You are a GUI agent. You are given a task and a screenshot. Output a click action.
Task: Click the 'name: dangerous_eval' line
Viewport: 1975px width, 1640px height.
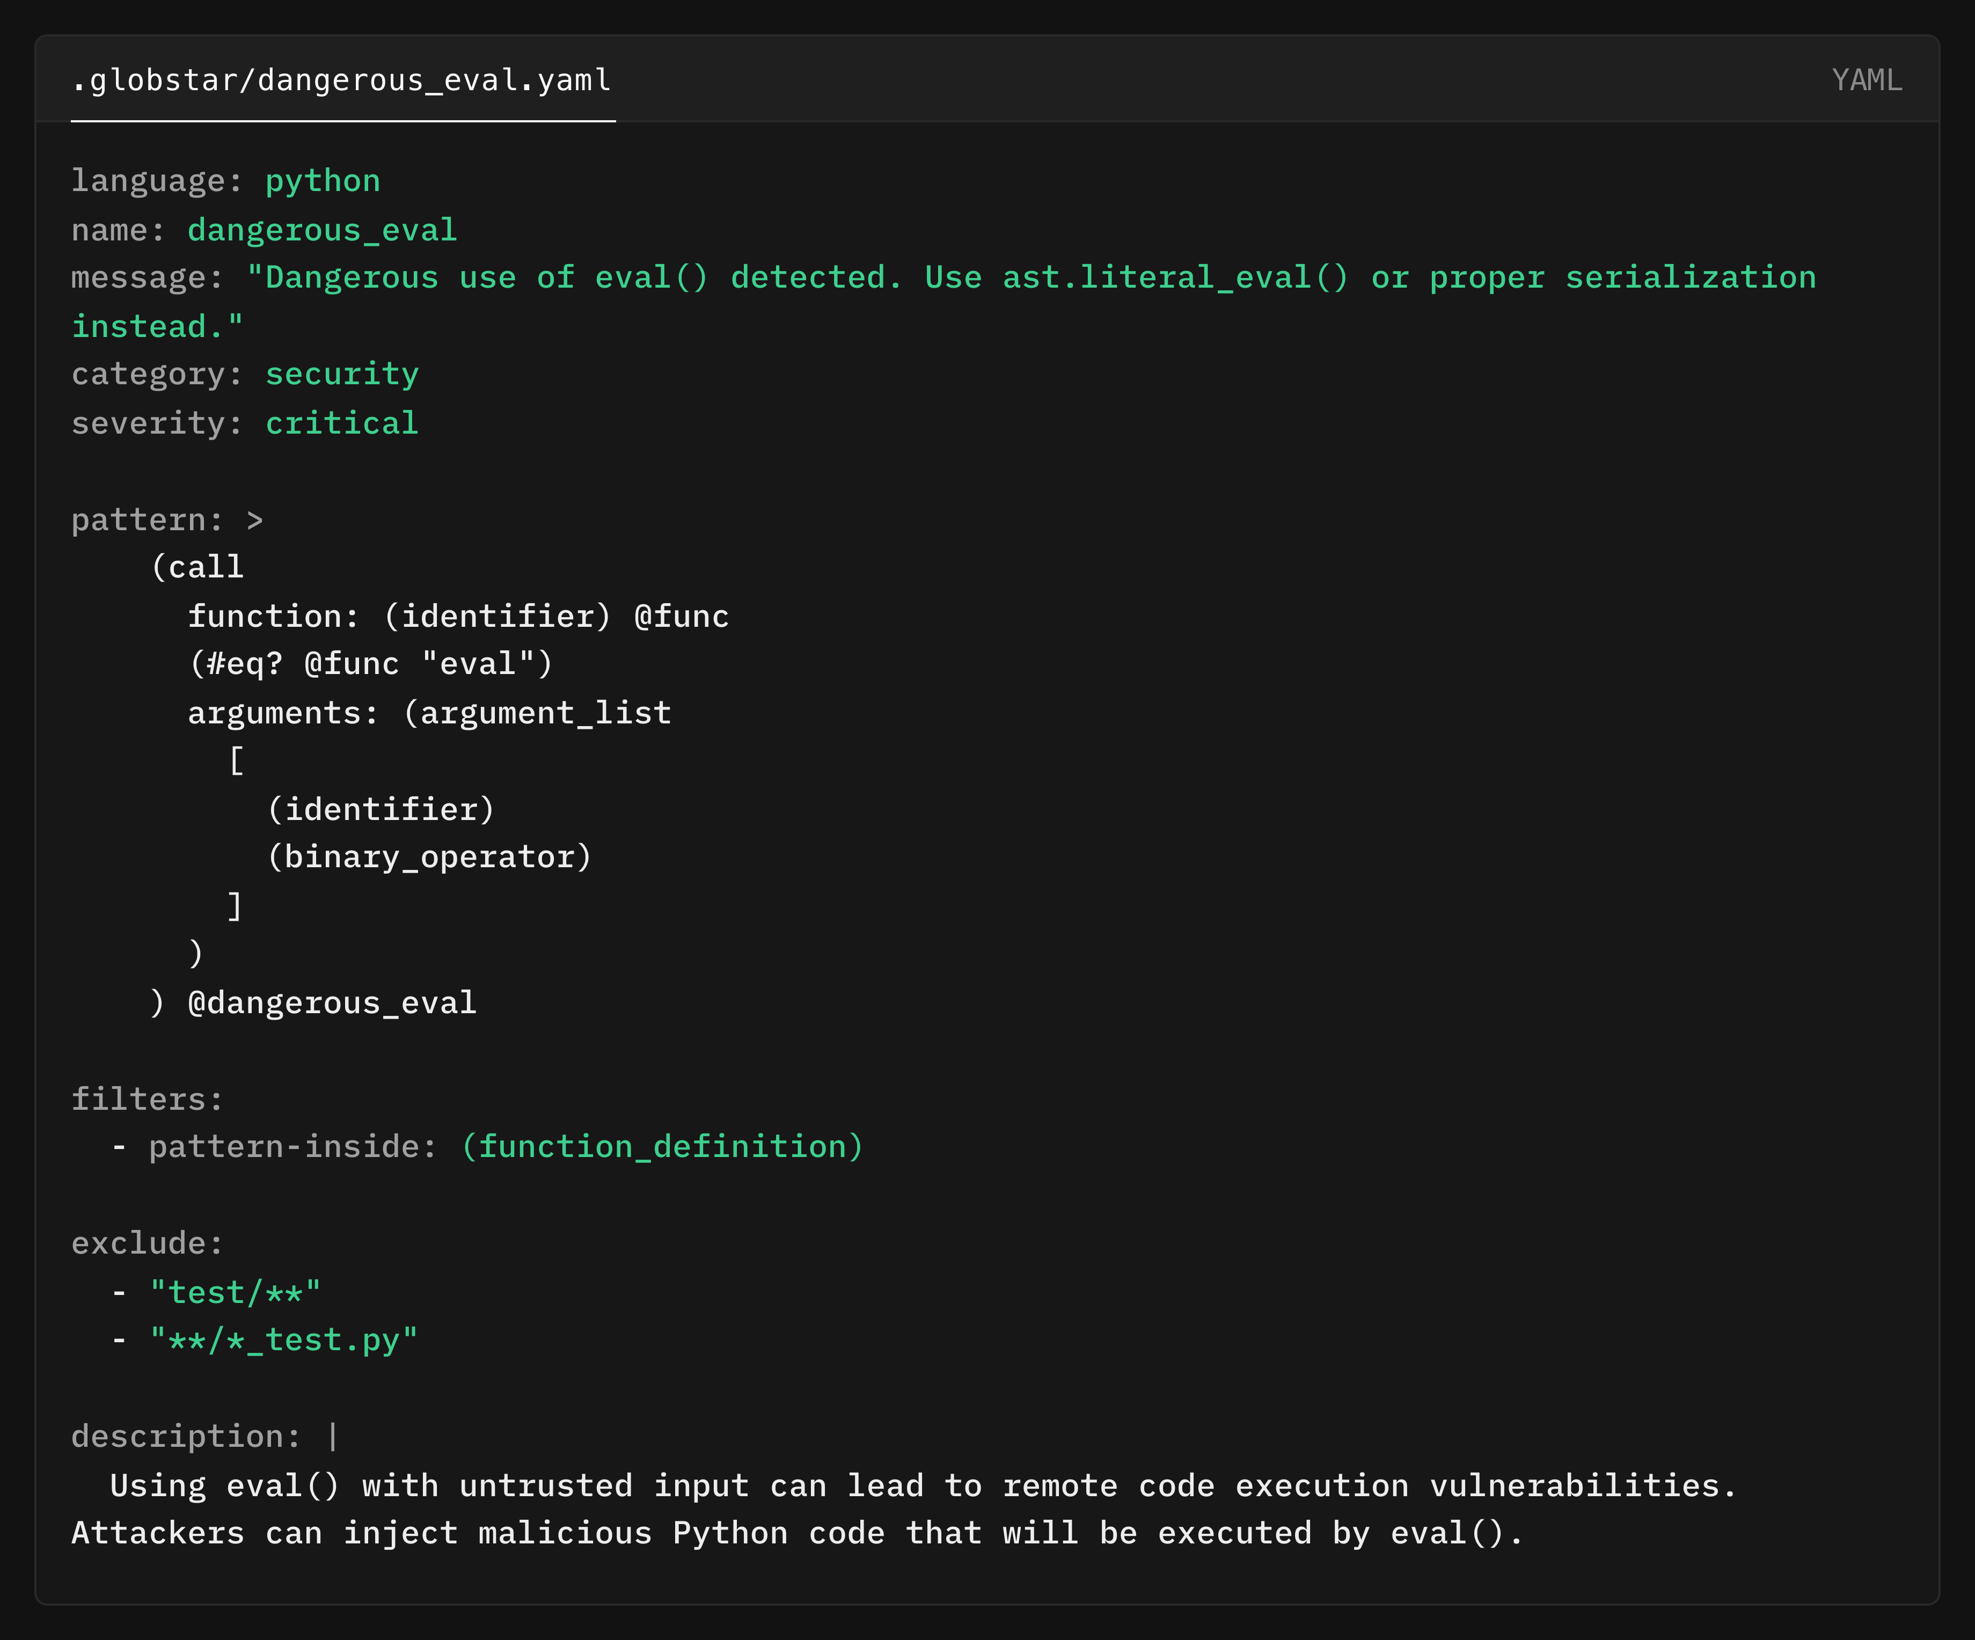pyautogui.click(x=264, y=230)
